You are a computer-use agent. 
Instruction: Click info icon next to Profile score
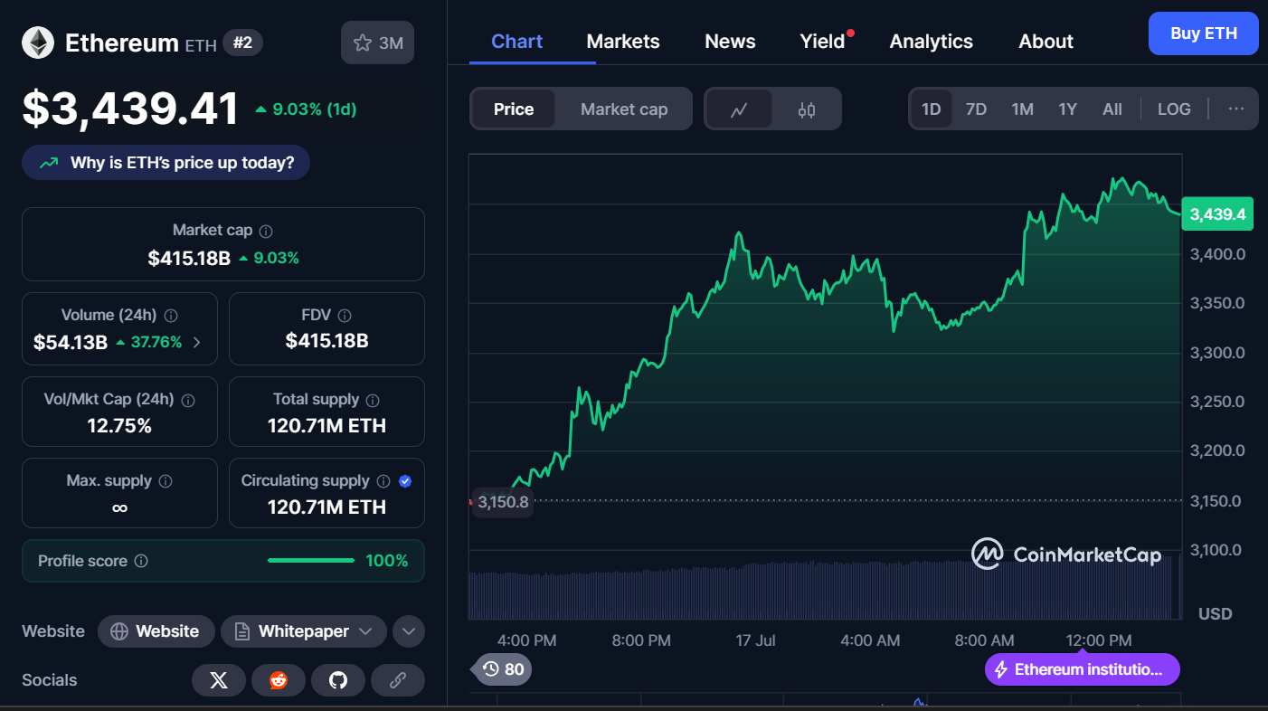pyautogui.click(x=141, y=561)
